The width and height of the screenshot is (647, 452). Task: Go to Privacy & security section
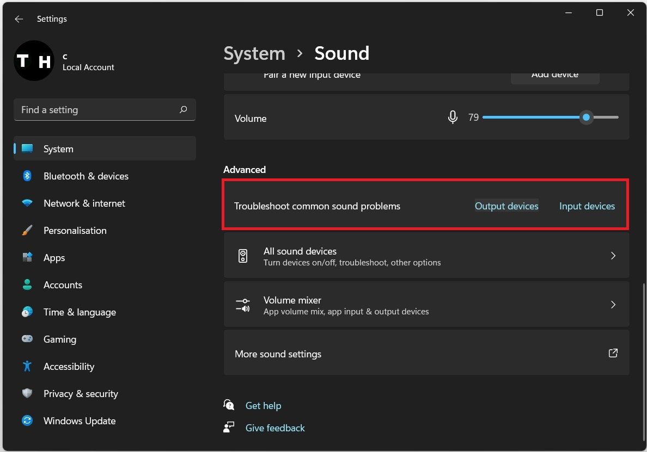81,394
